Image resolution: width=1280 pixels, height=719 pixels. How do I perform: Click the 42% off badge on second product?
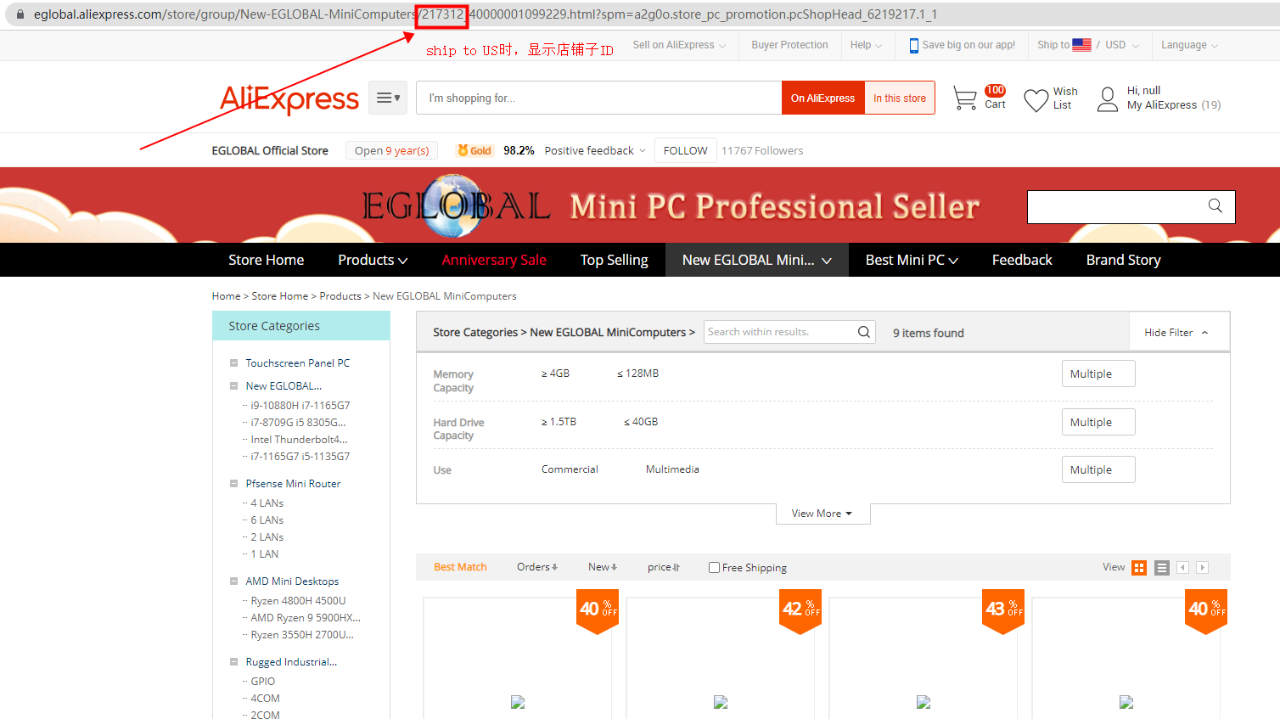coord(800,609)
